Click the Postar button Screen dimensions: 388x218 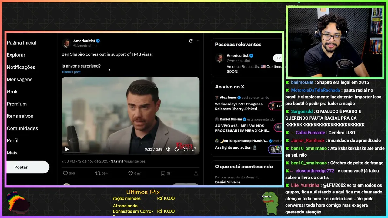pos(27,167)
